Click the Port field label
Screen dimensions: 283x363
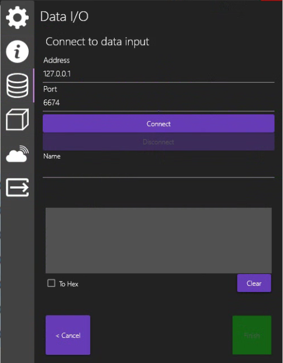coord(50,89)
